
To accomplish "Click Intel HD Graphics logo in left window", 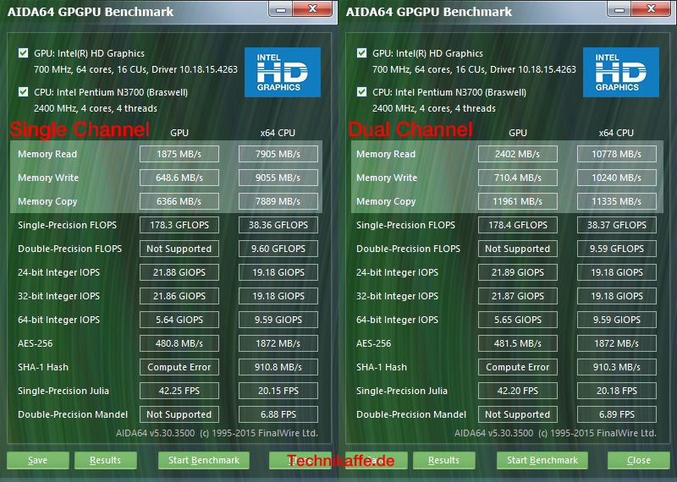I will (x=283, y=72).
